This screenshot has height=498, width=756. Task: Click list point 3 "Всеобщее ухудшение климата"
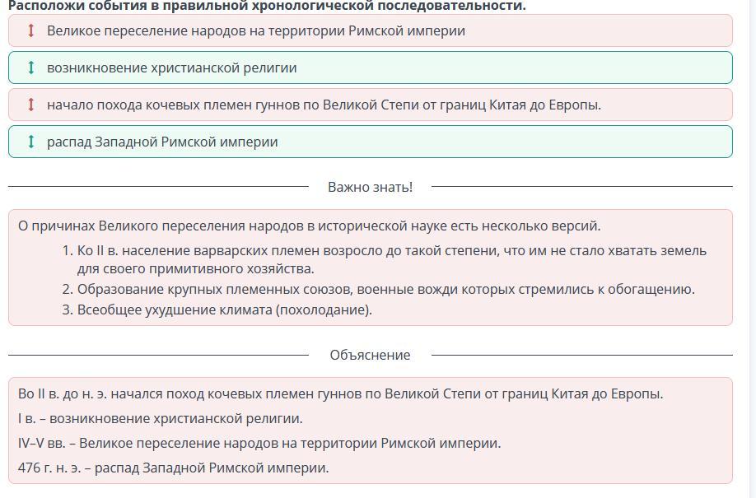pos(224,310)
